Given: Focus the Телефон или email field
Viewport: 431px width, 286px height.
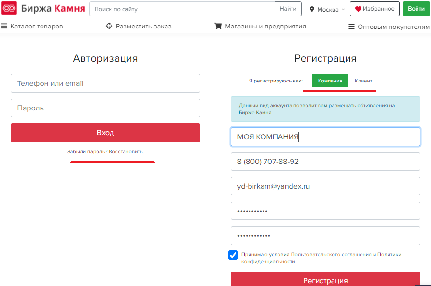Looking at the screenshot, I should coord(105,83).
